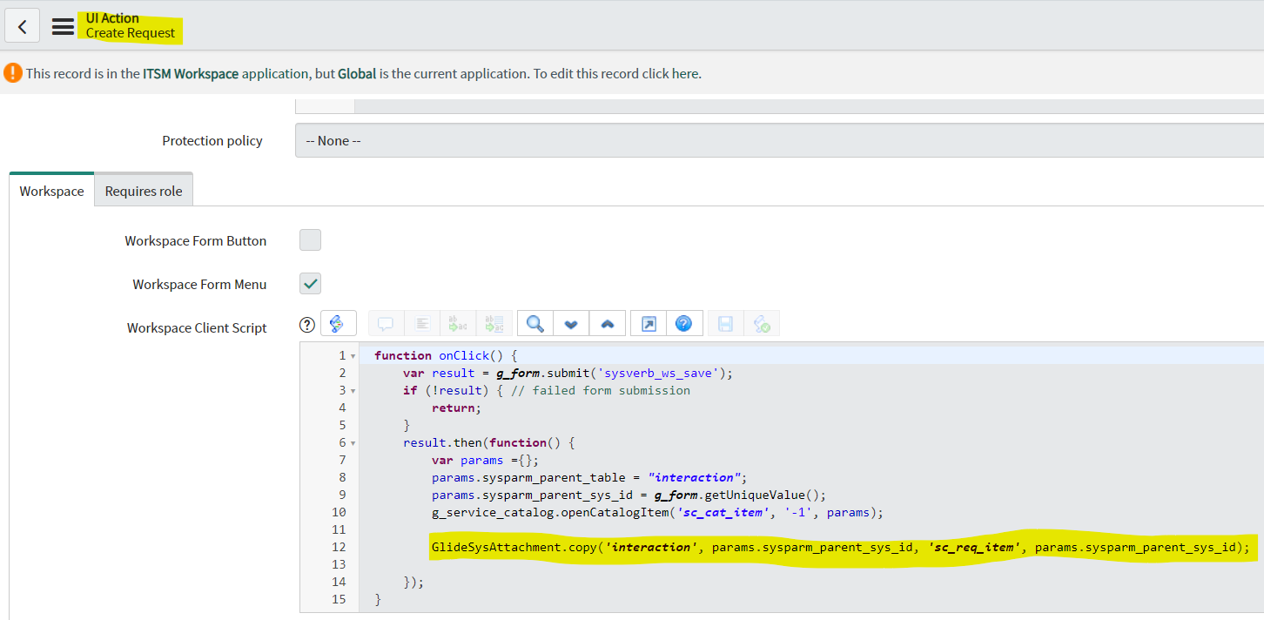1264x620 pixels.
Task: Select the Workspace tab
Action: point(50,190)
